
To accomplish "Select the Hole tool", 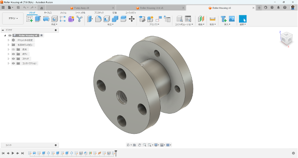I will click(55, 19).
